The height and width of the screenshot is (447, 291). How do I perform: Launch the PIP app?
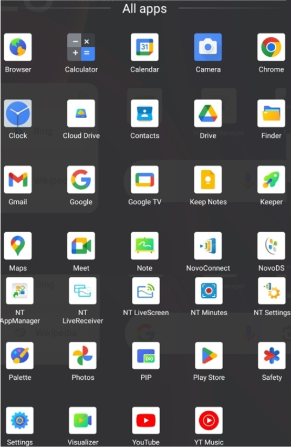point(146,356)
